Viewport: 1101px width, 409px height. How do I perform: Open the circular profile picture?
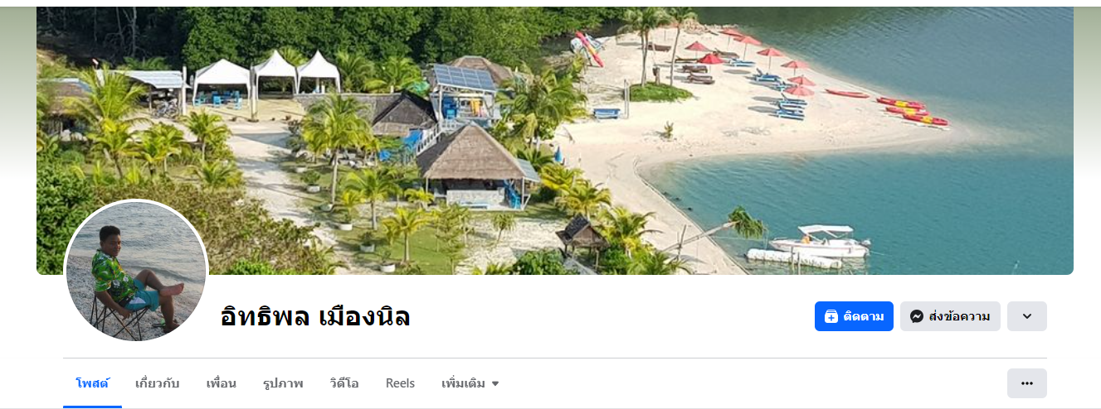tap(136, 271)
